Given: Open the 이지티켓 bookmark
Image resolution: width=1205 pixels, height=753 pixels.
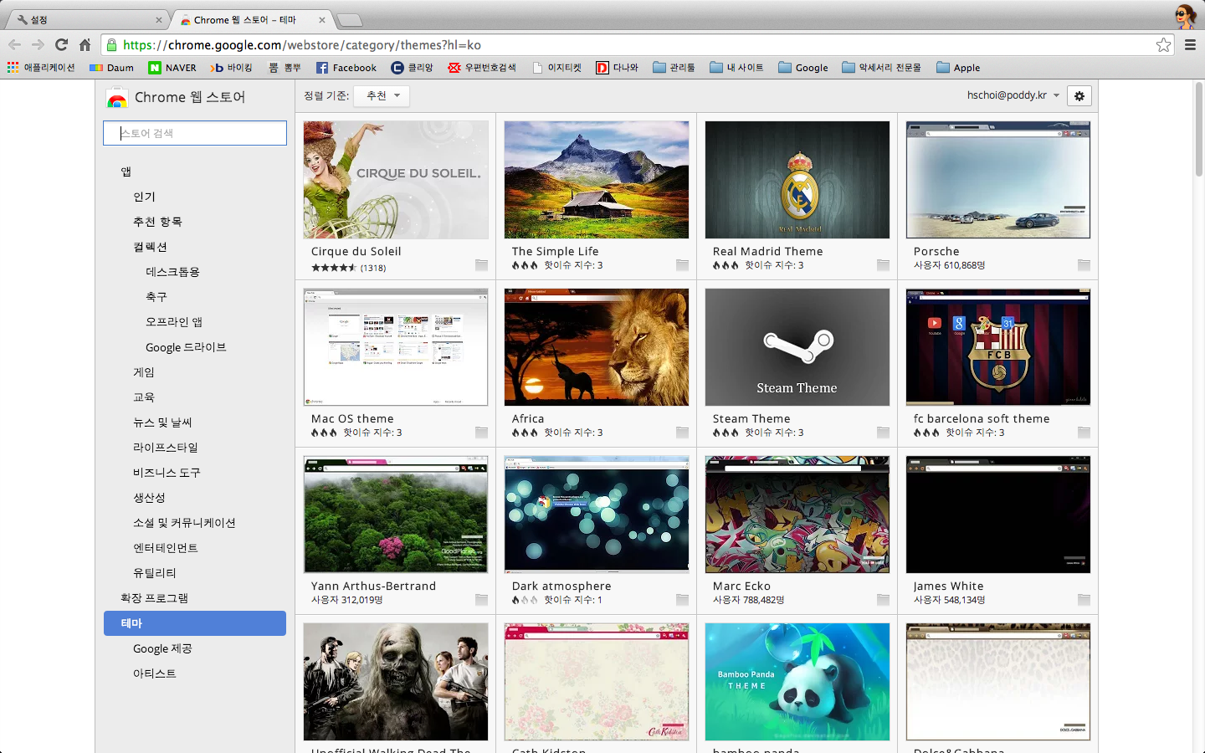Looking at the screenshot, I should (557, 68).
